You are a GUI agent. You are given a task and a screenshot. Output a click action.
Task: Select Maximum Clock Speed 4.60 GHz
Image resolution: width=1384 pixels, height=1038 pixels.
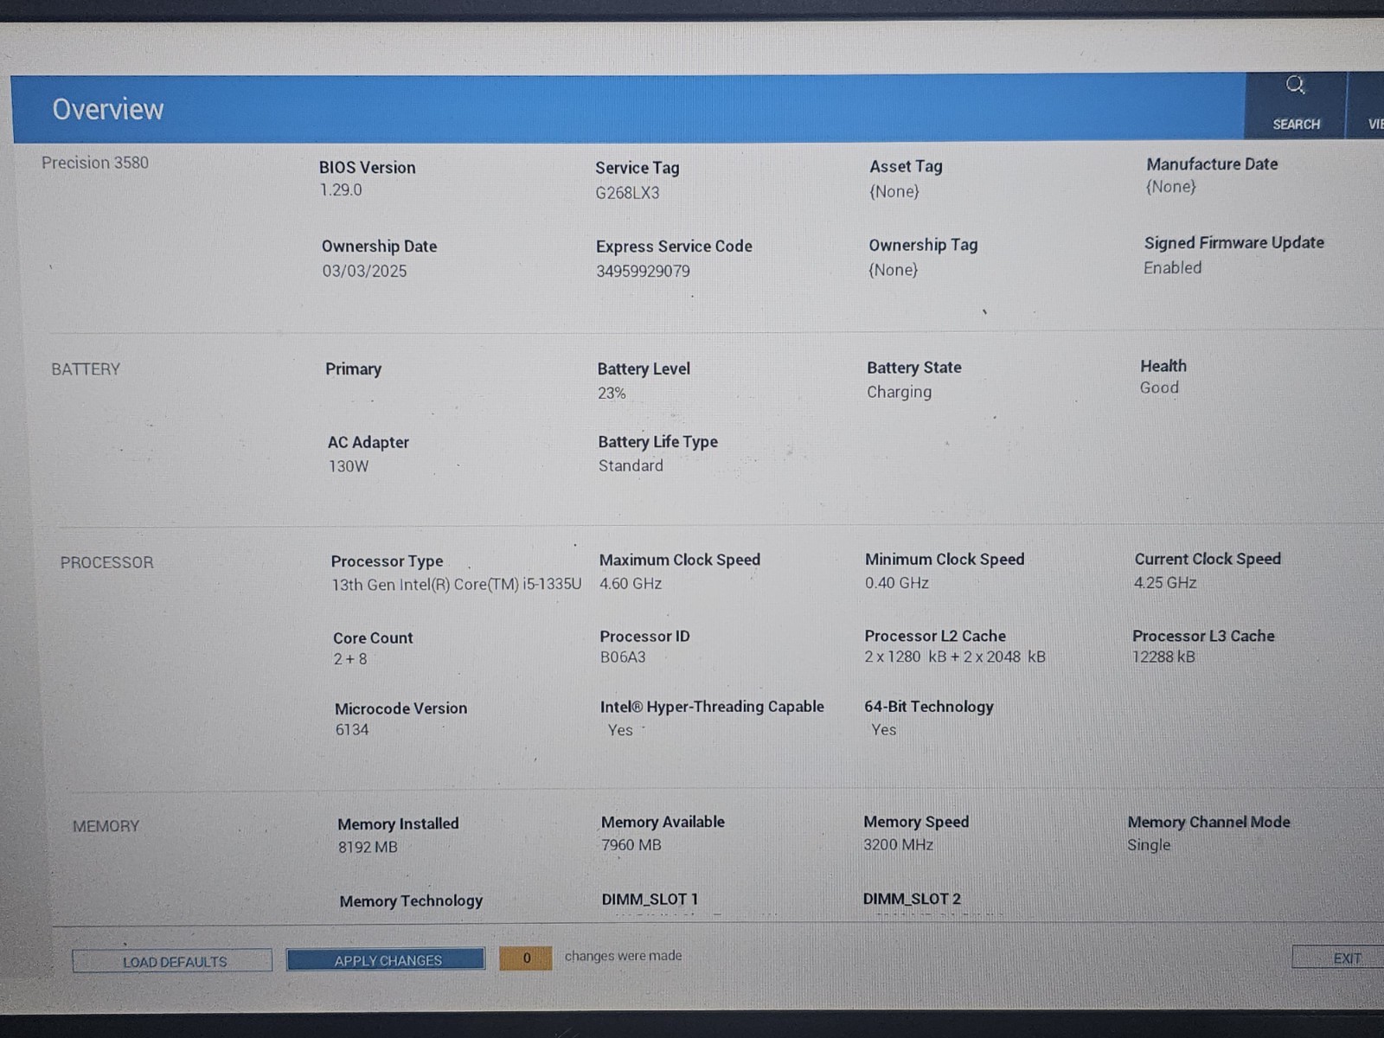pyautogui.click(x=631, y=584)
